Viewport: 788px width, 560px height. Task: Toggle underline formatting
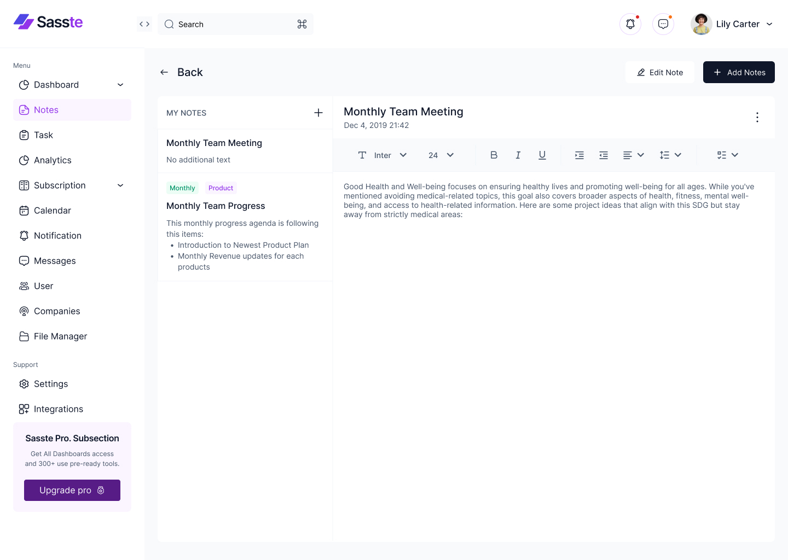click(542, 155)
